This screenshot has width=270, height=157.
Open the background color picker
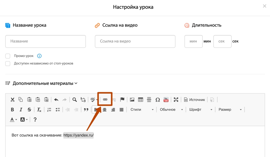pos(24,119)
